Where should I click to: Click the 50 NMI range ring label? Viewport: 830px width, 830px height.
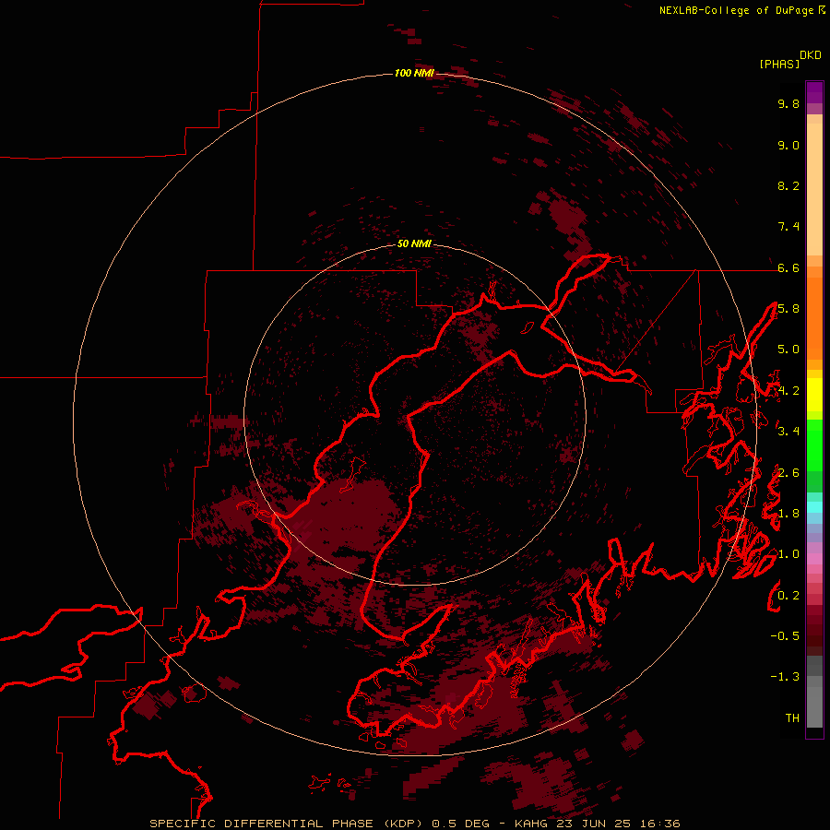tap(414, 243)
